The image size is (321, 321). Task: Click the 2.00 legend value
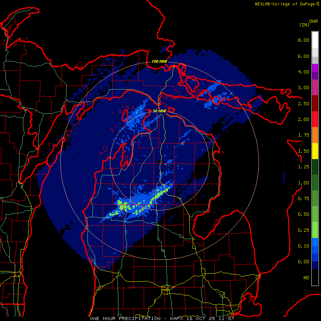(x=304, y=119)
